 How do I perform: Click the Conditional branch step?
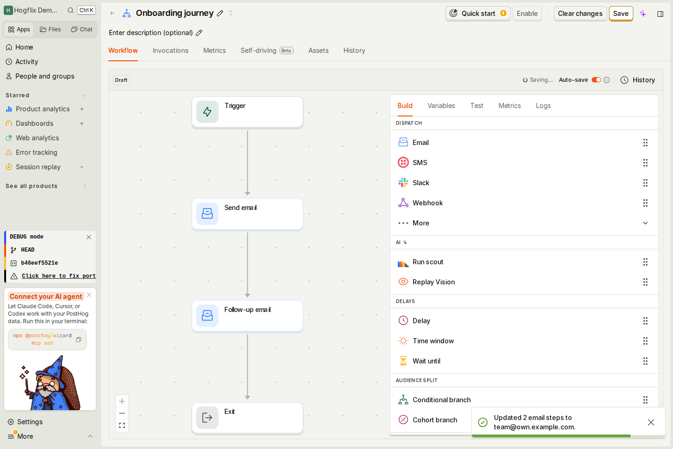(524, 400)
